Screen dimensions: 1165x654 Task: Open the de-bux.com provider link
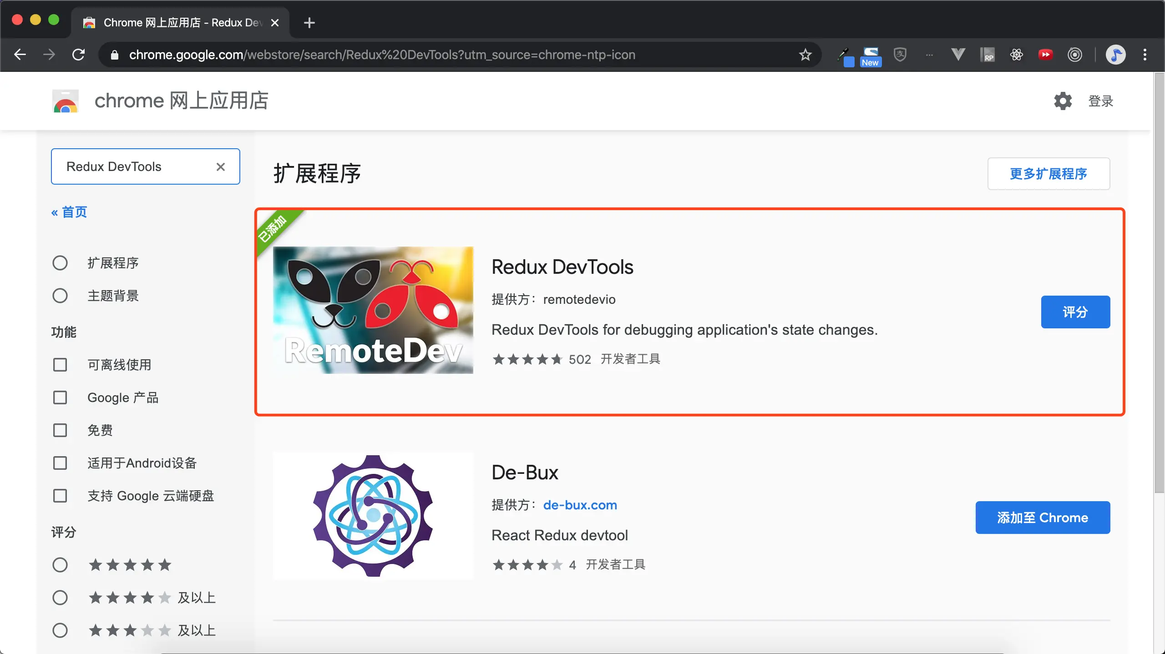point(580,505)
